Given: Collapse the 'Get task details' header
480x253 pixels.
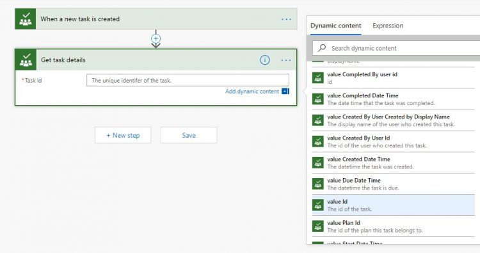Looking at the screenshot, I should click(x=156, y=60).
